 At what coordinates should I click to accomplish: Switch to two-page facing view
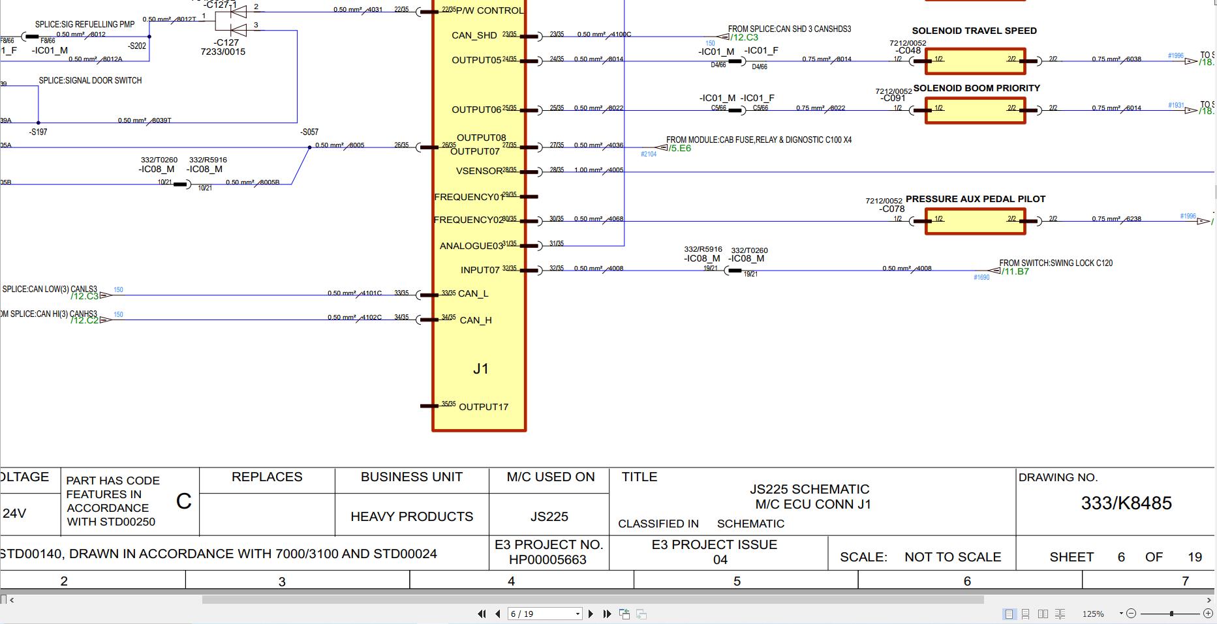click(x=1043, y=614)
